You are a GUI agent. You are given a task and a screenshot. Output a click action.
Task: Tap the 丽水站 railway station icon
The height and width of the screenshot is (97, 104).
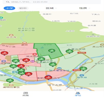(82, 75)
